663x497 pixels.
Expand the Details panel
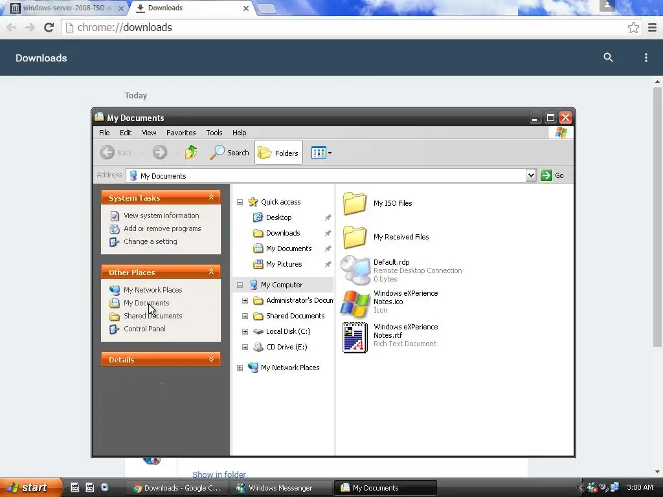click(212, 359)
